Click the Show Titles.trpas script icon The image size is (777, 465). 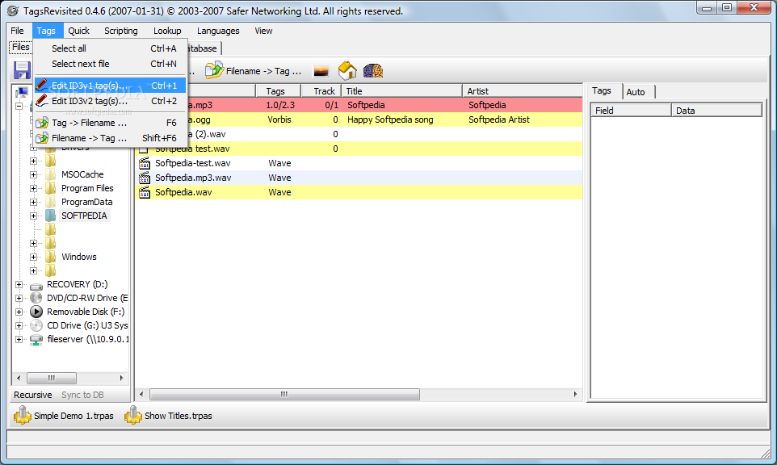point(132,415)
